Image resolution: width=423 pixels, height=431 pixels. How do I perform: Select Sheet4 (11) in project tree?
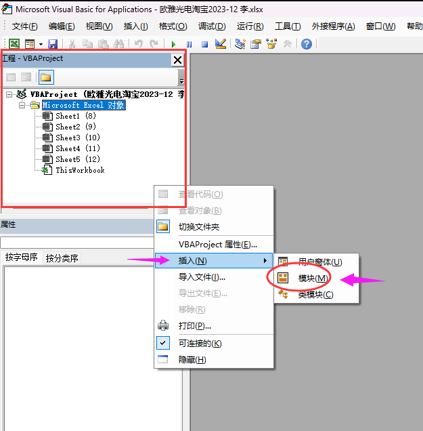(x=78, y=148)
